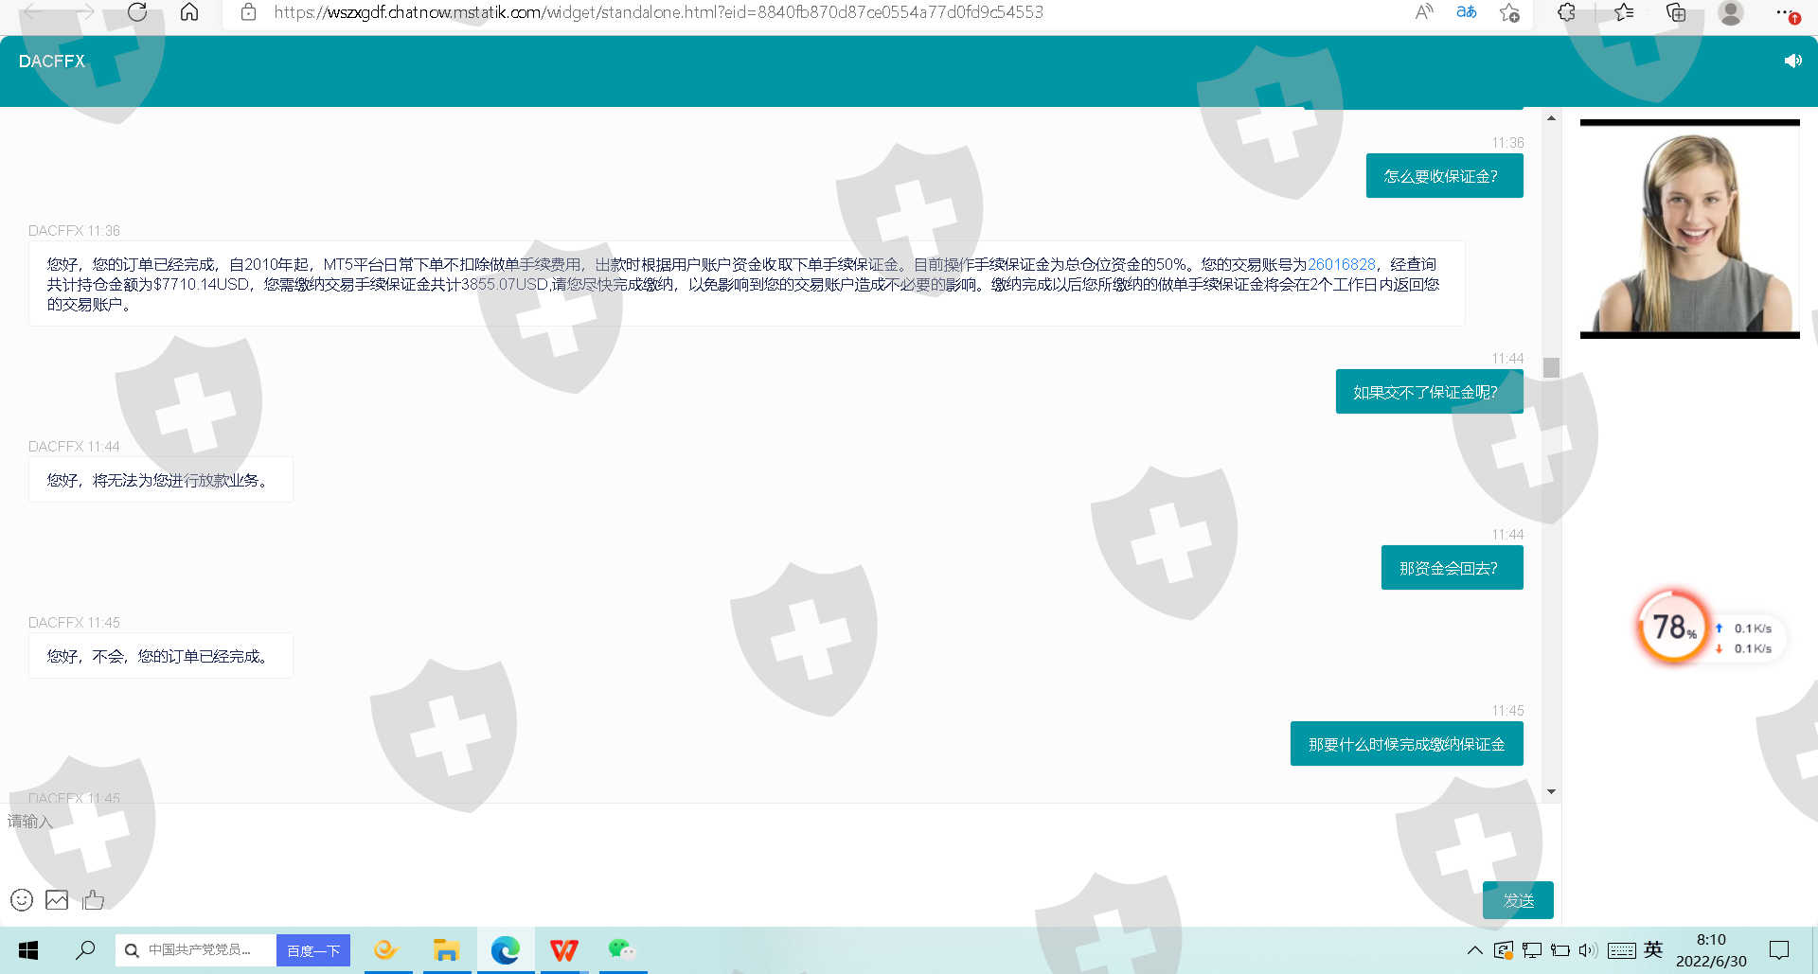Click the long deposit explanation message
This screenshot has width=1818, height=974.
click(x=746, y=284)
